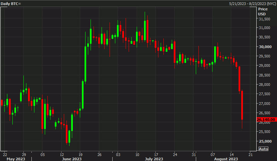Click the 22 date label in May
Screen dimensions: 277x161
click(x=5, y=155)
